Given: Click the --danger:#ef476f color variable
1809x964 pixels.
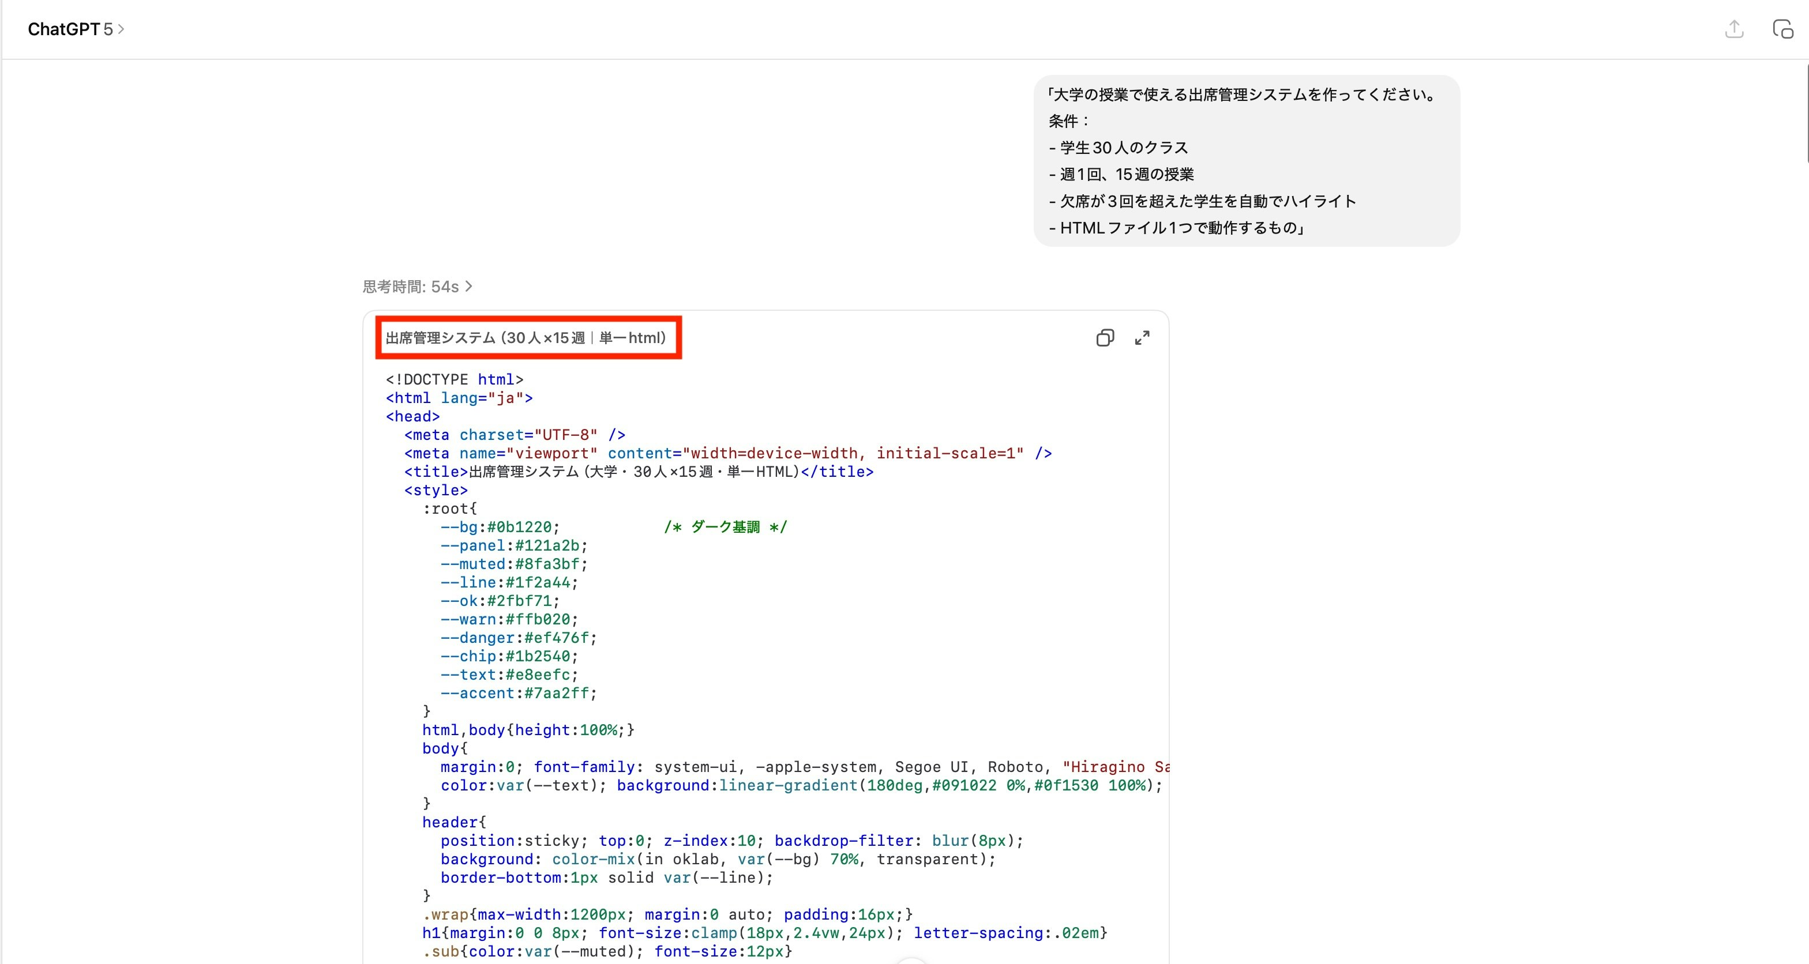Looking at the screenshot, I should point(518,638).
